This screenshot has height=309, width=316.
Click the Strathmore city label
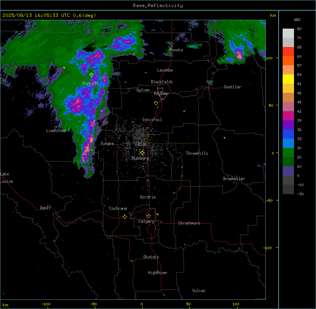[x=189, y=223]
